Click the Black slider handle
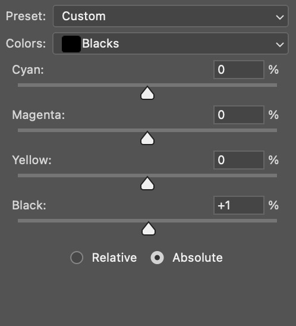Image resolution: width=296 pixels, height=326 pixels. pyautogui.click(x=149, y=228)
